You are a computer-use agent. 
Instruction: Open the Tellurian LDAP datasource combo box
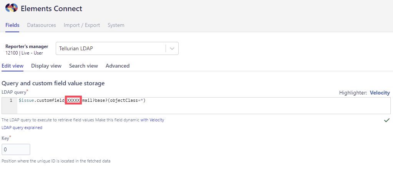111,49
